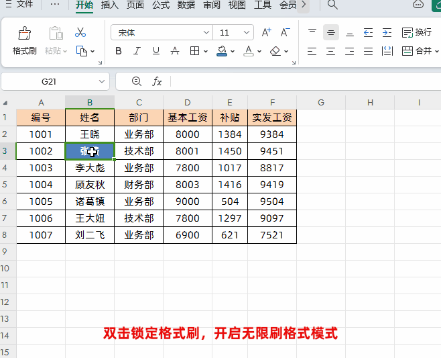Screen dimensions: 441x358
Task: Activate the Format Painter (格式刷) tool
Action: (25, 40)
